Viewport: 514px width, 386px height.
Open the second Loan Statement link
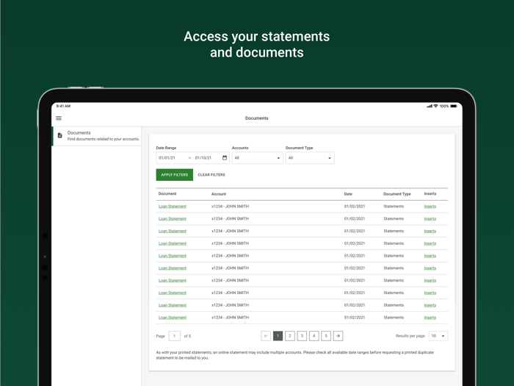[173, 218]
